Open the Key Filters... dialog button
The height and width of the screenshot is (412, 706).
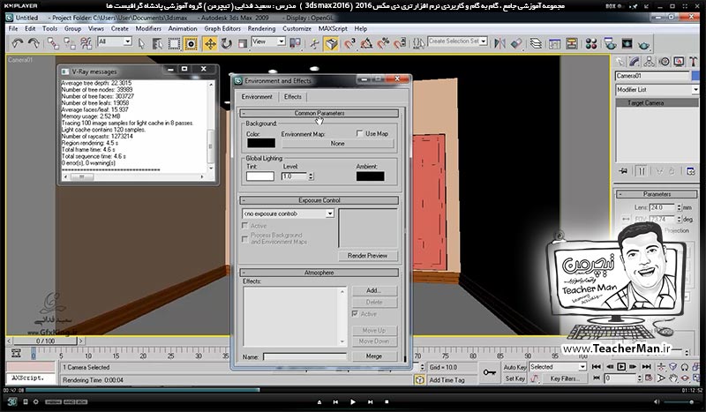tap(565, 378)
